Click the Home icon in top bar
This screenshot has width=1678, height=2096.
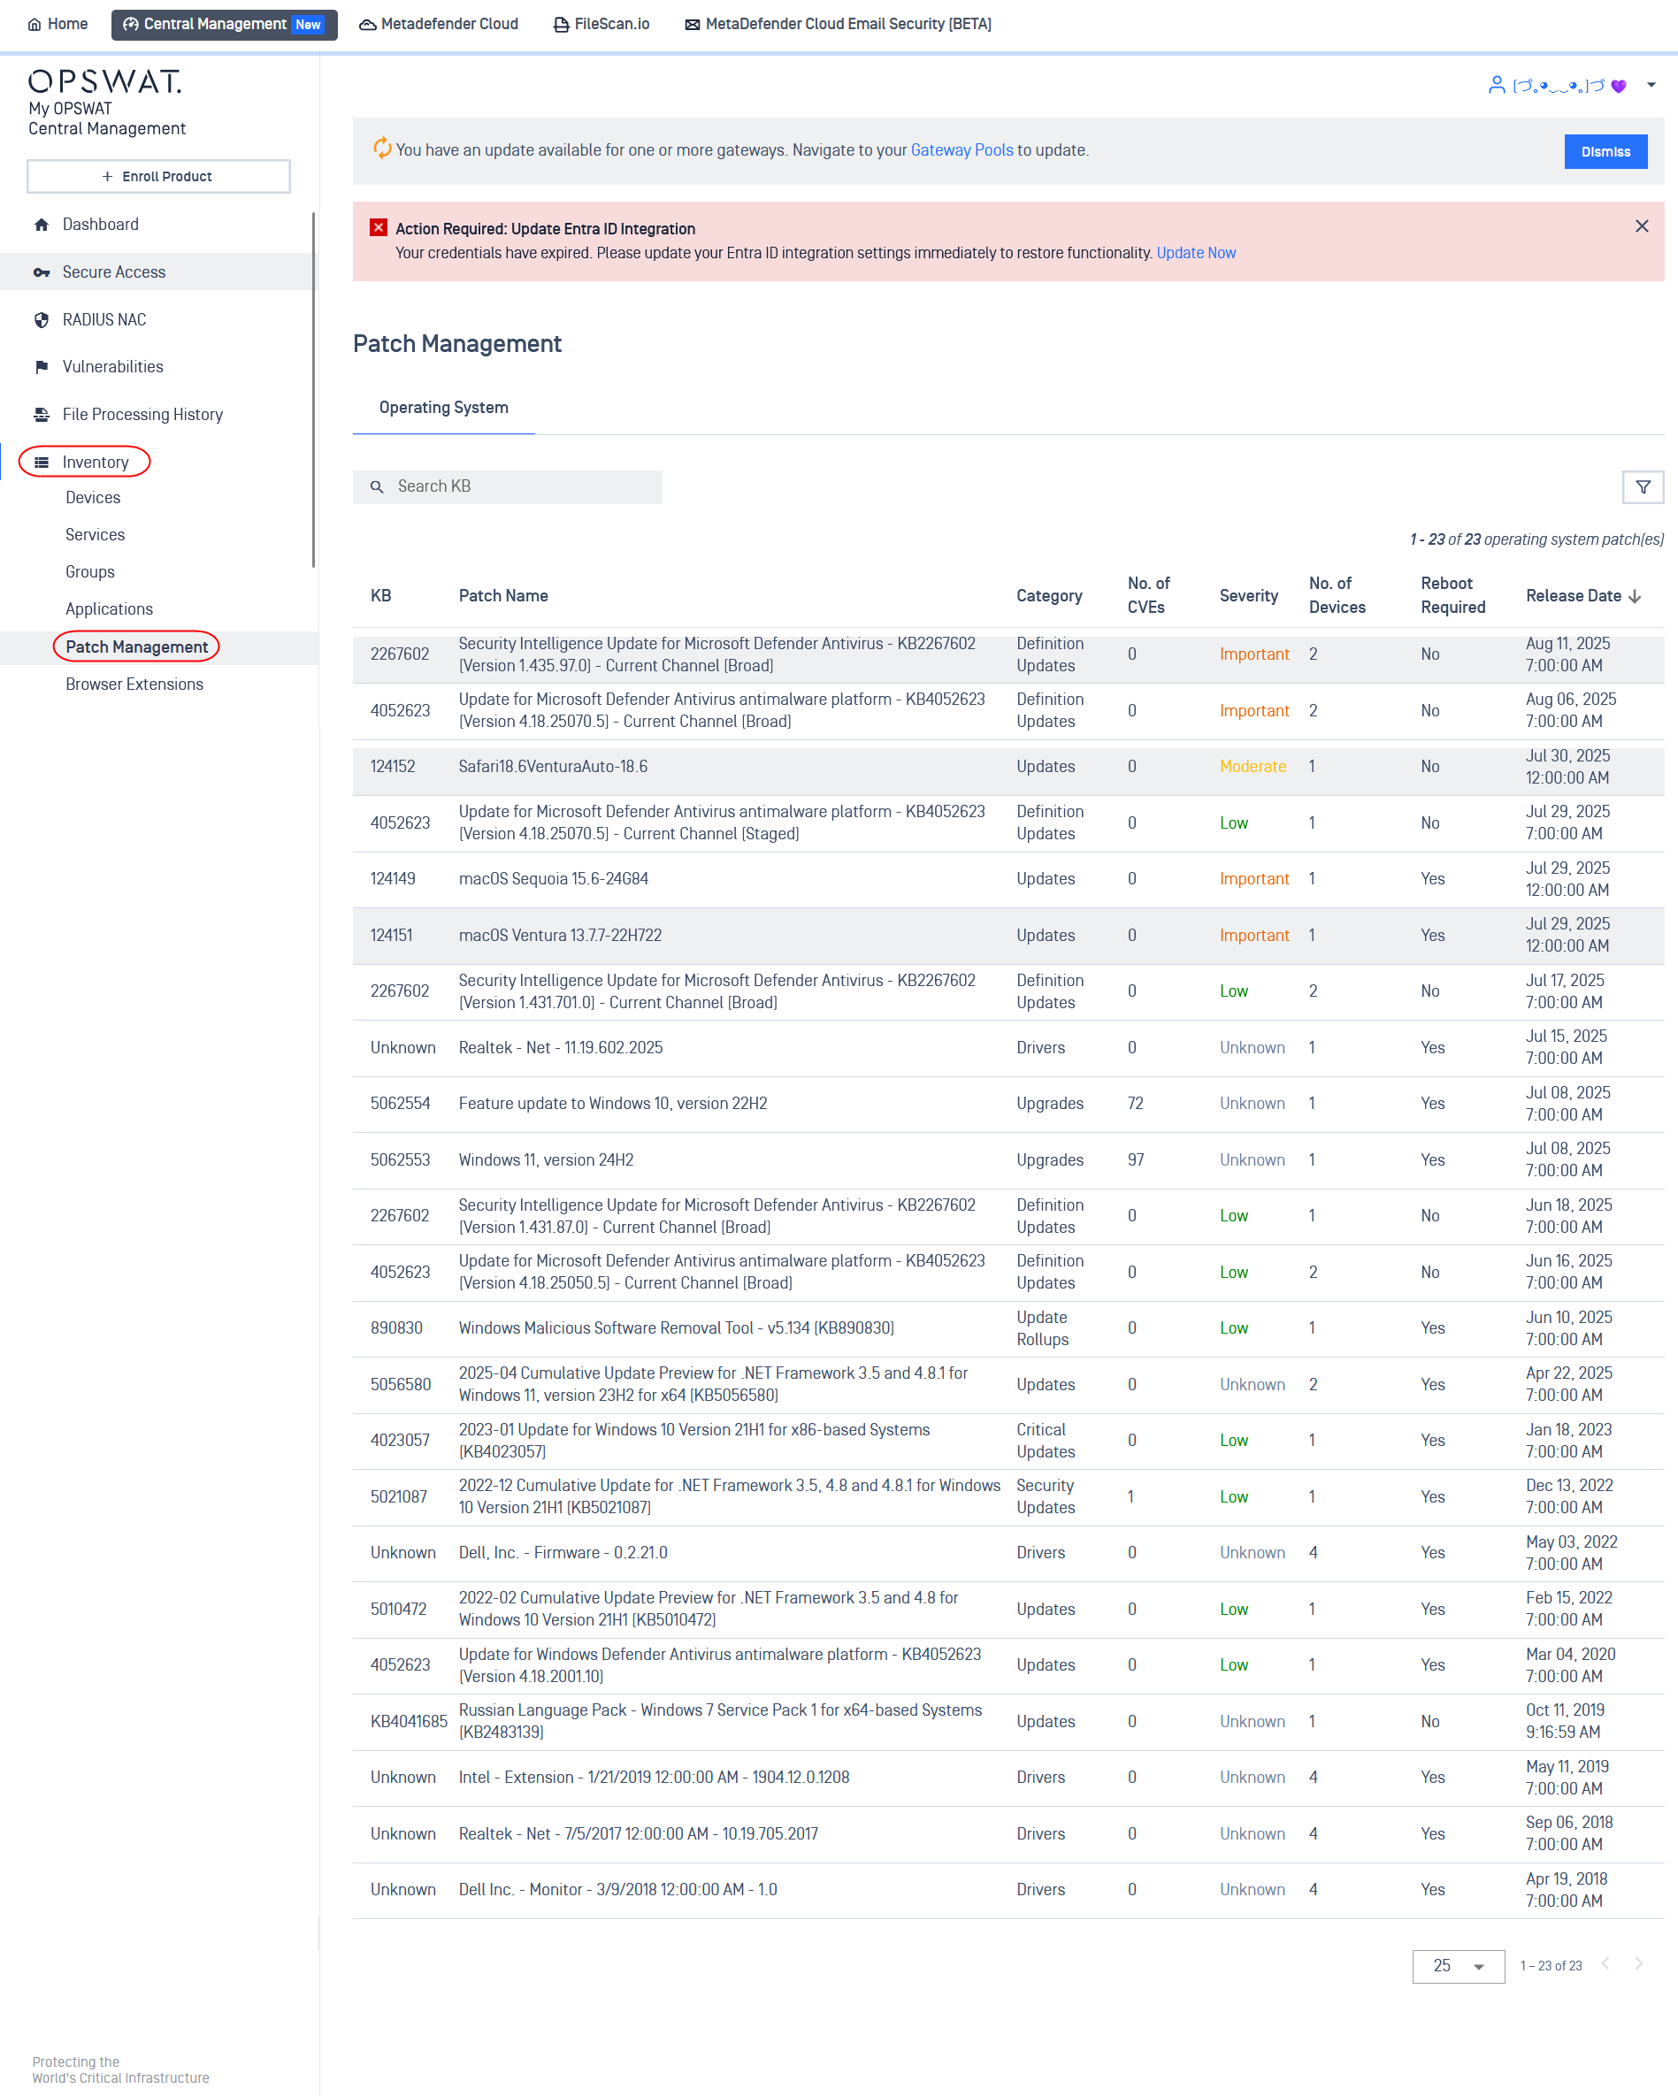pyautogui.click(x=34, y=24)
